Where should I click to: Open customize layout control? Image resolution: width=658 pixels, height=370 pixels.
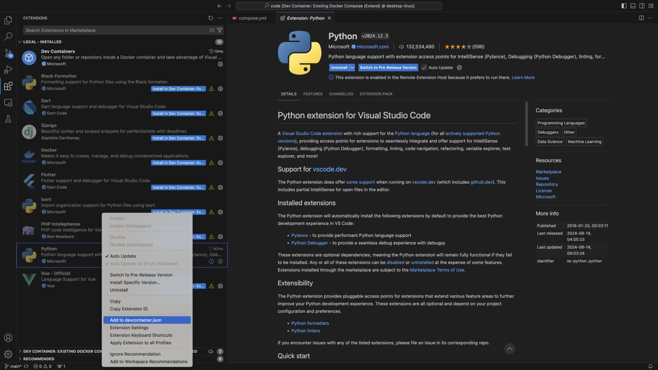pyautogui.click(x=651, y=6)
